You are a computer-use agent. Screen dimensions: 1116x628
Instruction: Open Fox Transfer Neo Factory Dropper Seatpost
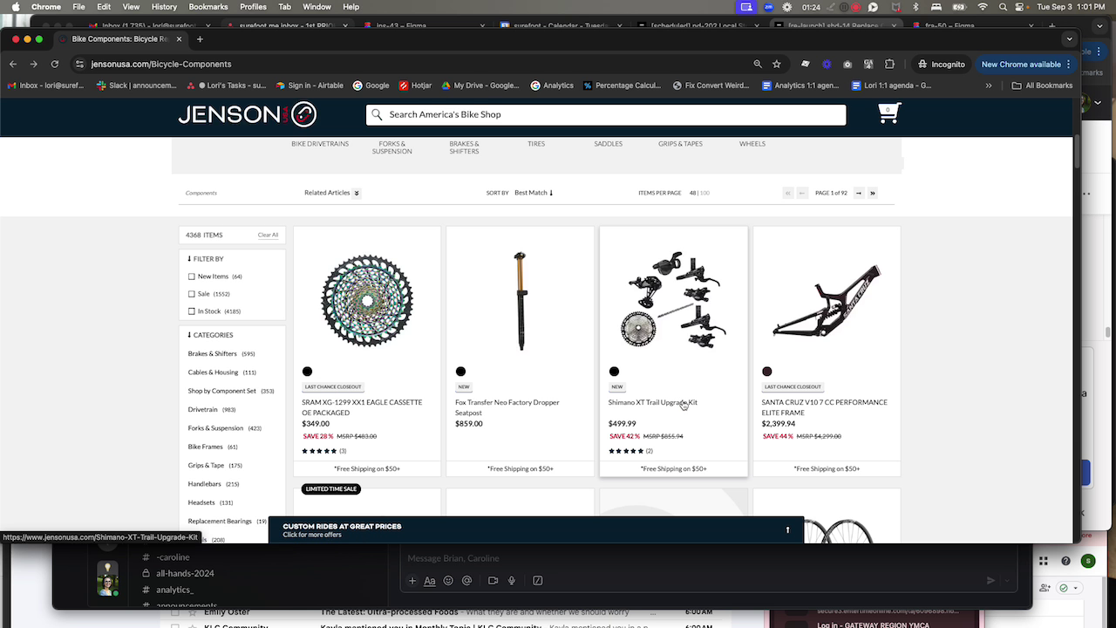507,407
